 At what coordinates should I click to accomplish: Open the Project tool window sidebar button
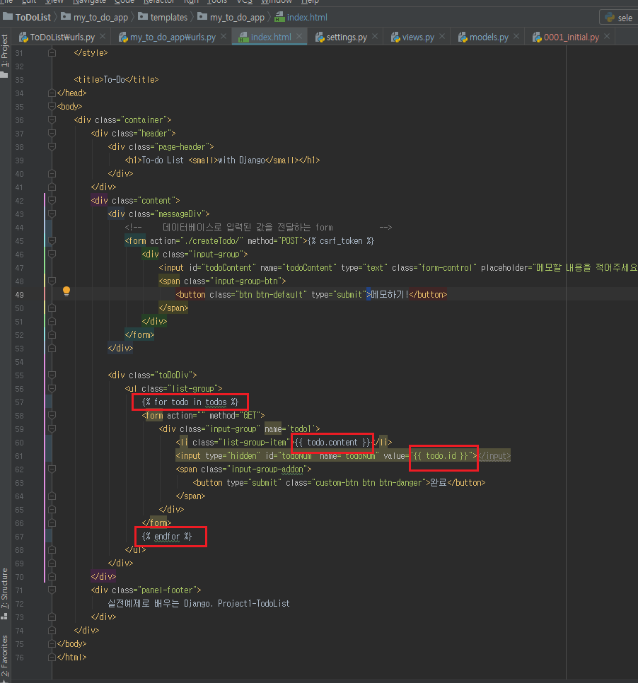coord(4,56)
